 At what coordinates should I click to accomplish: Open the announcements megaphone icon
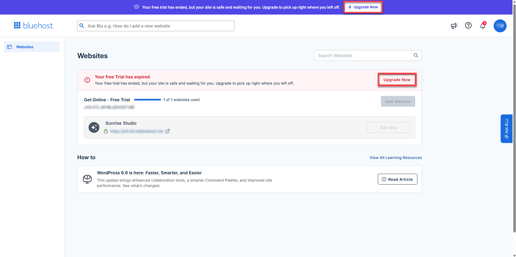454,26
